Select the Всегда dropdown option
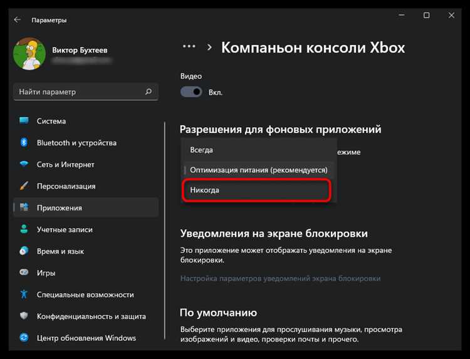Image resolution: width=470 pixels, height=359 pixels. tap(258, 150)
